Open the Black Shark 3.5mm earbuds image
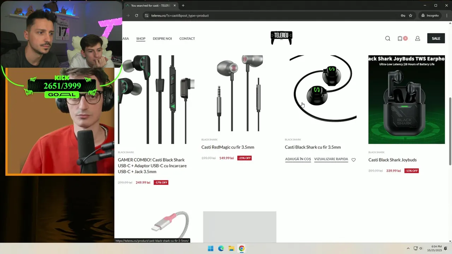The height and width of the screenshot is (254, 452). tap(323, 93)
